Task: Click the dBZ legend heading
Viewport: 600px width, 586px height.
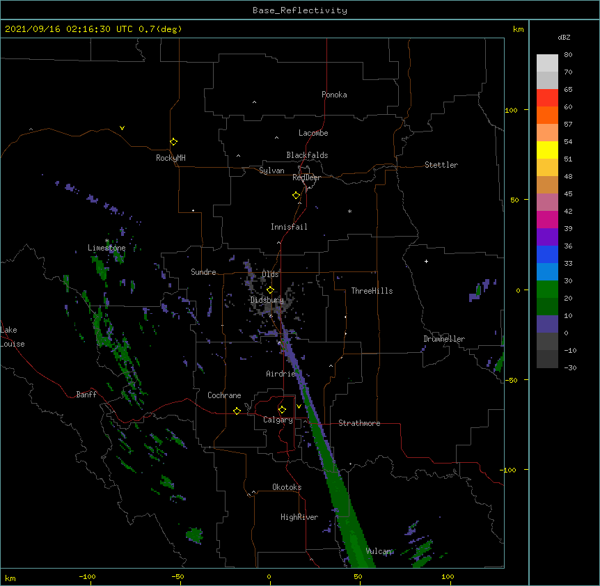Action: [564, 38]
